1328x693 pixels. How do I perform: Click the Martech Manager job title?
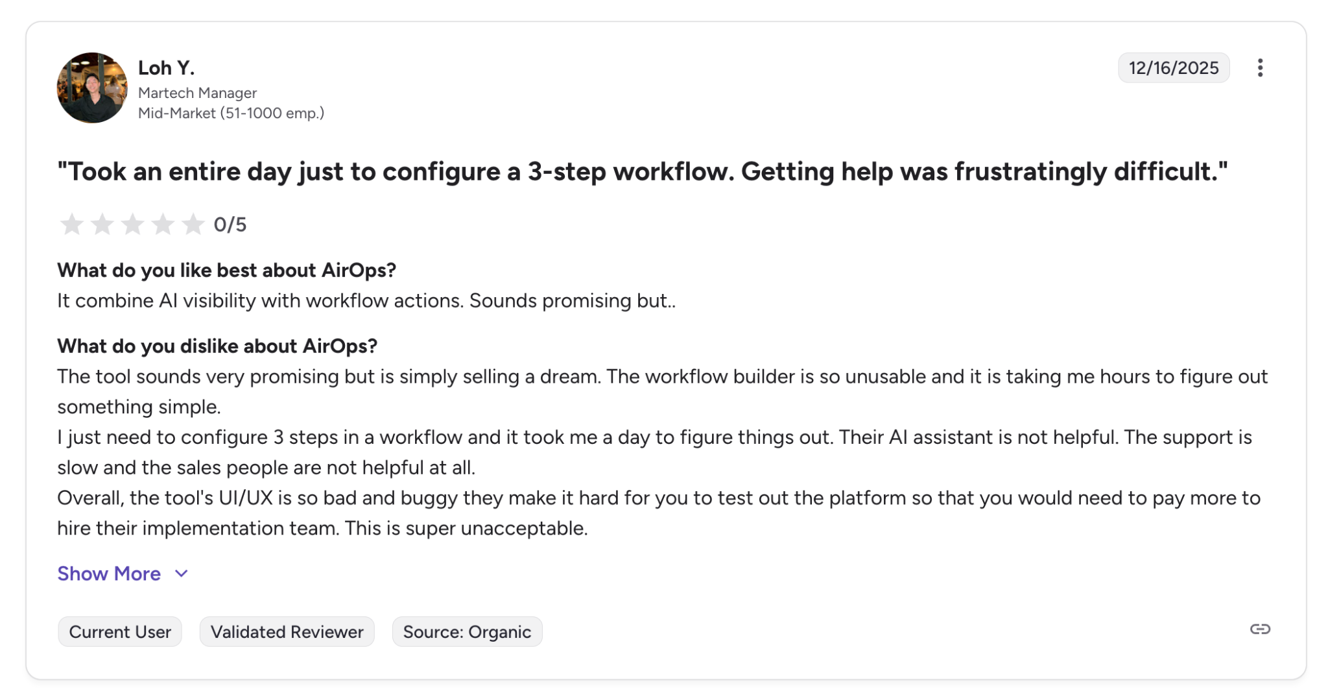[x=197, y=93]
